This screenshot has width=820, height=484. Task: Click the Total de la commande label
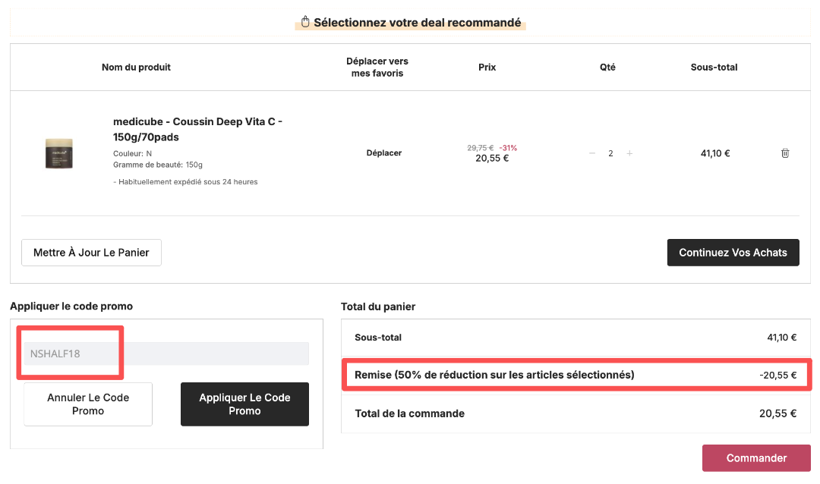click(x=410, y=413)
